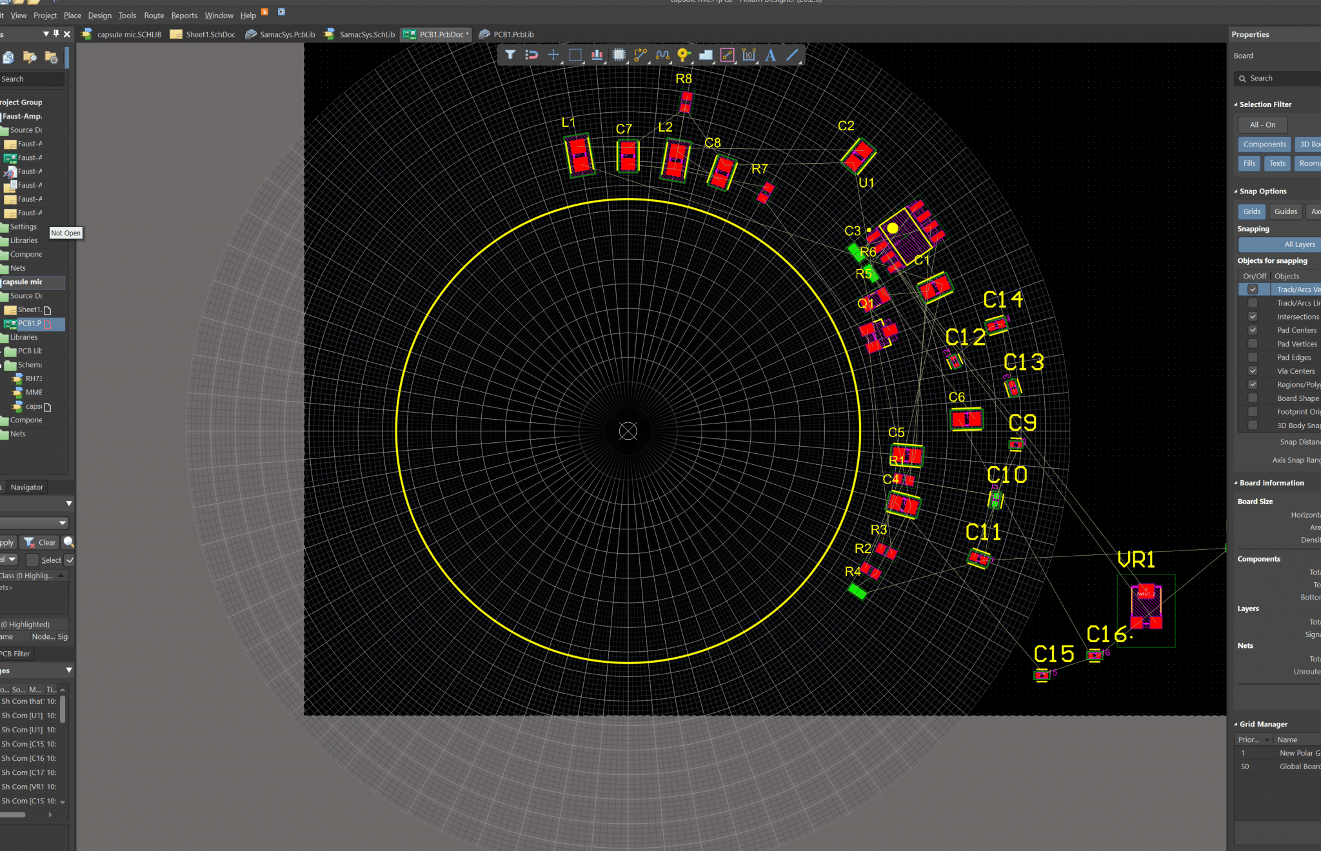Screen dimensions: 1321x851
Task: Click the Grids snap button
Action: click(1251, 211)
